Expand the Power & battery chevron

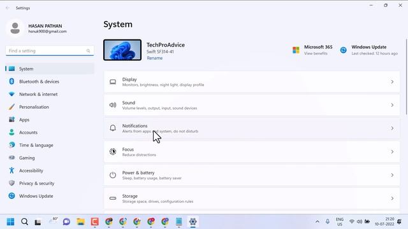(392, 175)
